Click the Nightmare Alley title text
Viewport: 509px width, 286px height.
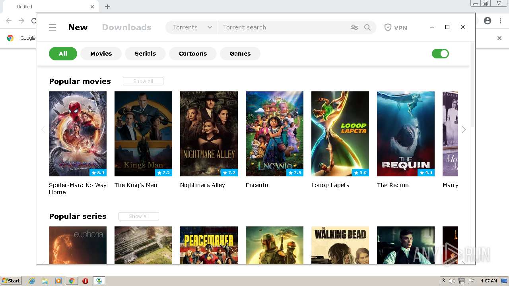click(202, 185)
